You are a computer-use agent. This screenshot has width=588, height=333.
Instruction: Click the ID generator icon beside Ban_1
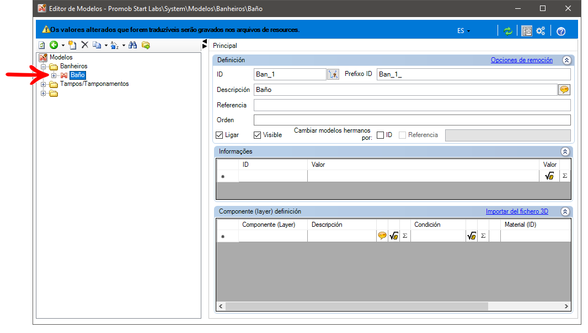[x=333, y=74]
